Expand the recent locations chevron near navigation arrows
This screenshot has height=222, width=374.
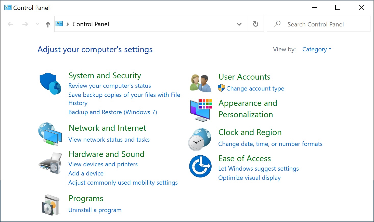37,24
